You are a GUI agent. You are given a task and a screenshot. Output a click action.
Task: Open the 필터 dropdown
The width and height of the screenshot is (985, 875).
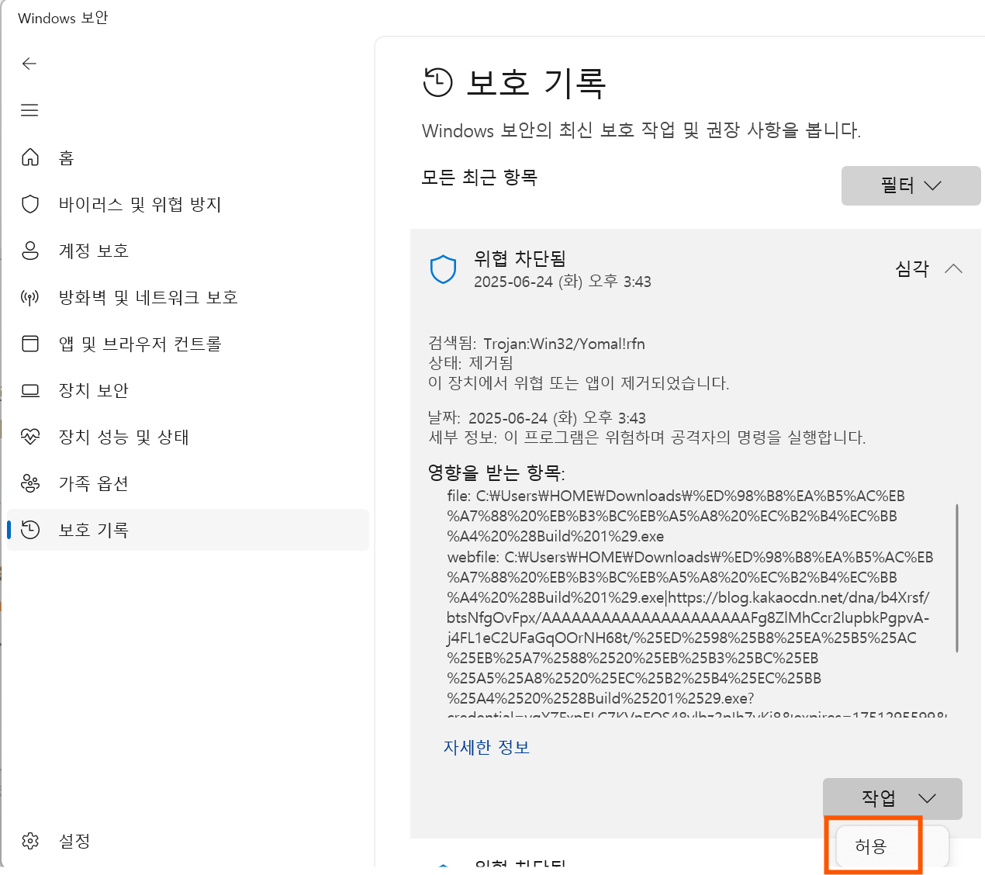[911, 185]
